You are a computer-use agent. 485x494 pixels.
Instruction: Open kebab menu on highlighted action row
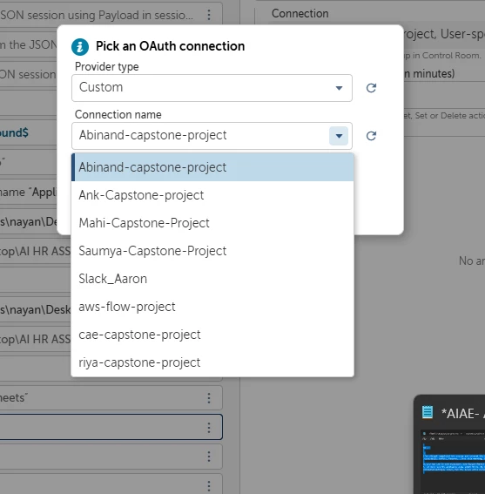point(209,428)
